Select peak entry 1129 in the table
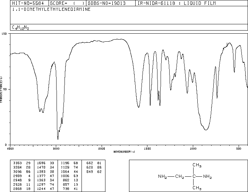The image size is (248, 192). coord(69,167)
